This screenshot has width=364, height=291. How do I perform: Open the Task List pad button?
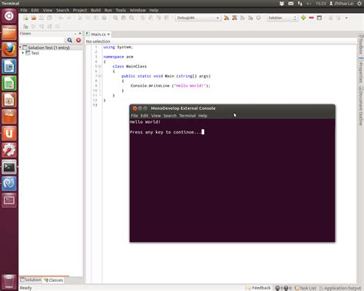306,288
